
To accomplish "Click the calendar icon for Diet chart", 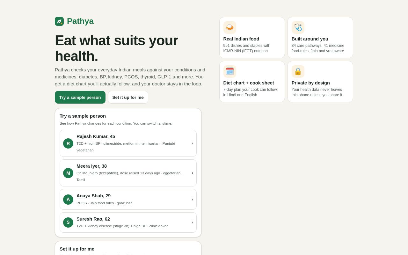I will click(x=230, y=71).
